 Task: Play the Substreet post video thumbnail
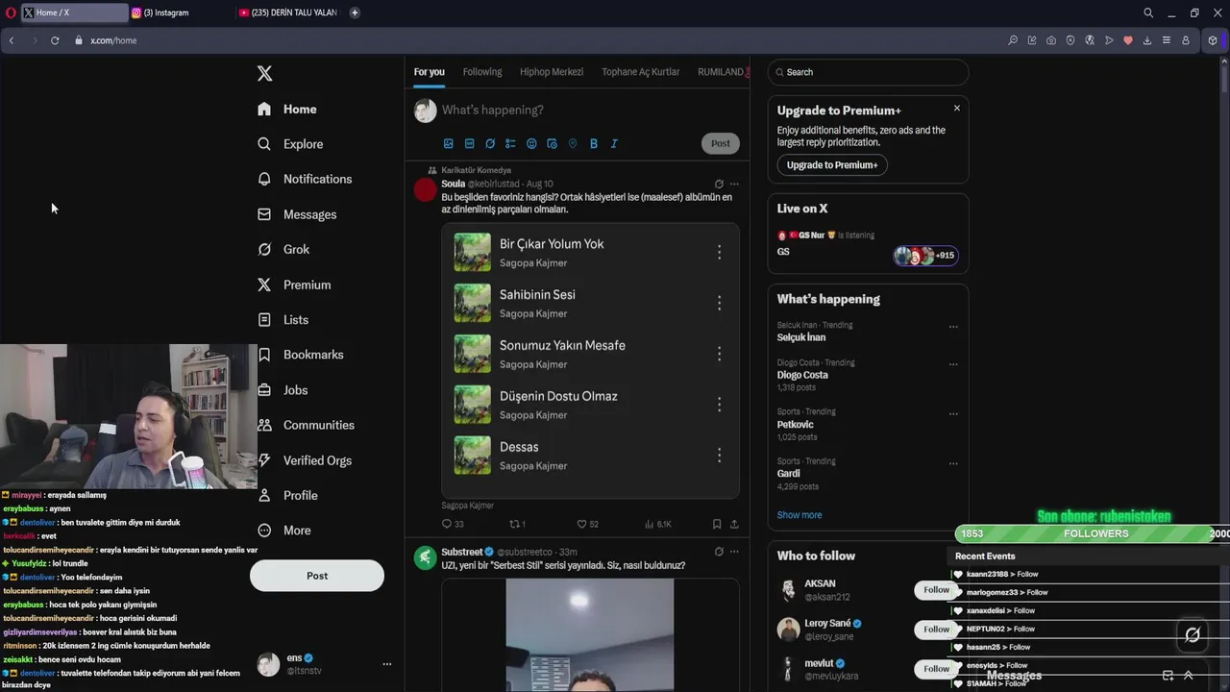click(590, 634)
